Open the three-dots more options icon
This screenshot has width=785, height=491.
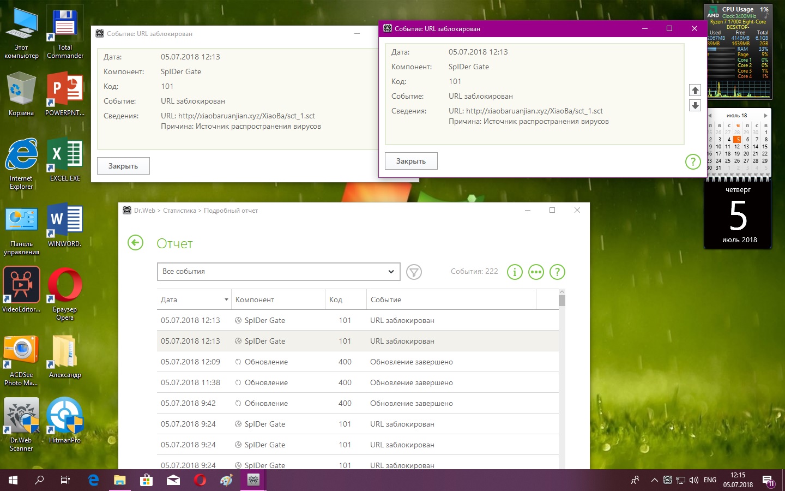(536, 272)
